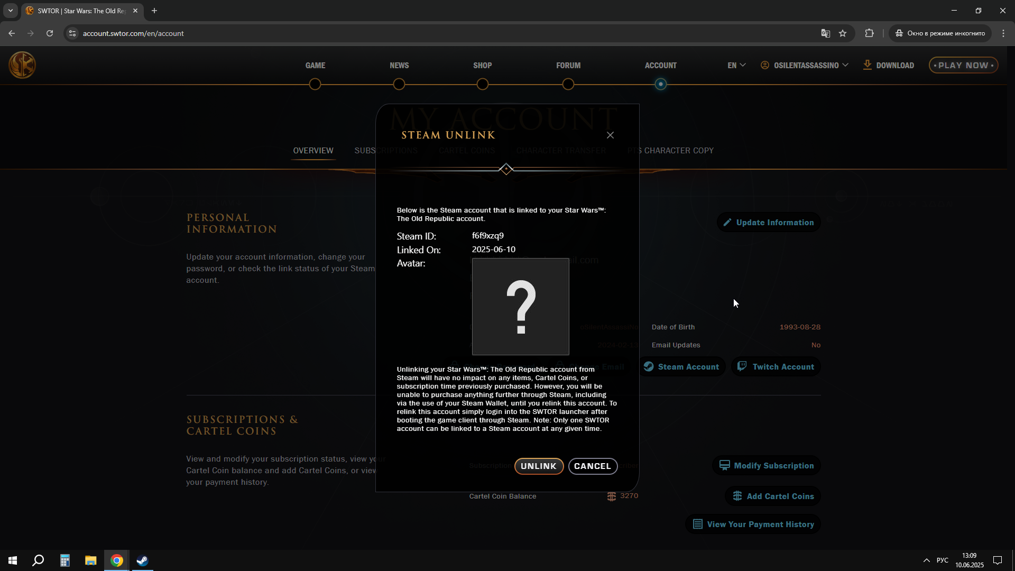
Task: Open the ACCOUNT navigation menu
Action: pyautogui.click(x=660, y=66)
